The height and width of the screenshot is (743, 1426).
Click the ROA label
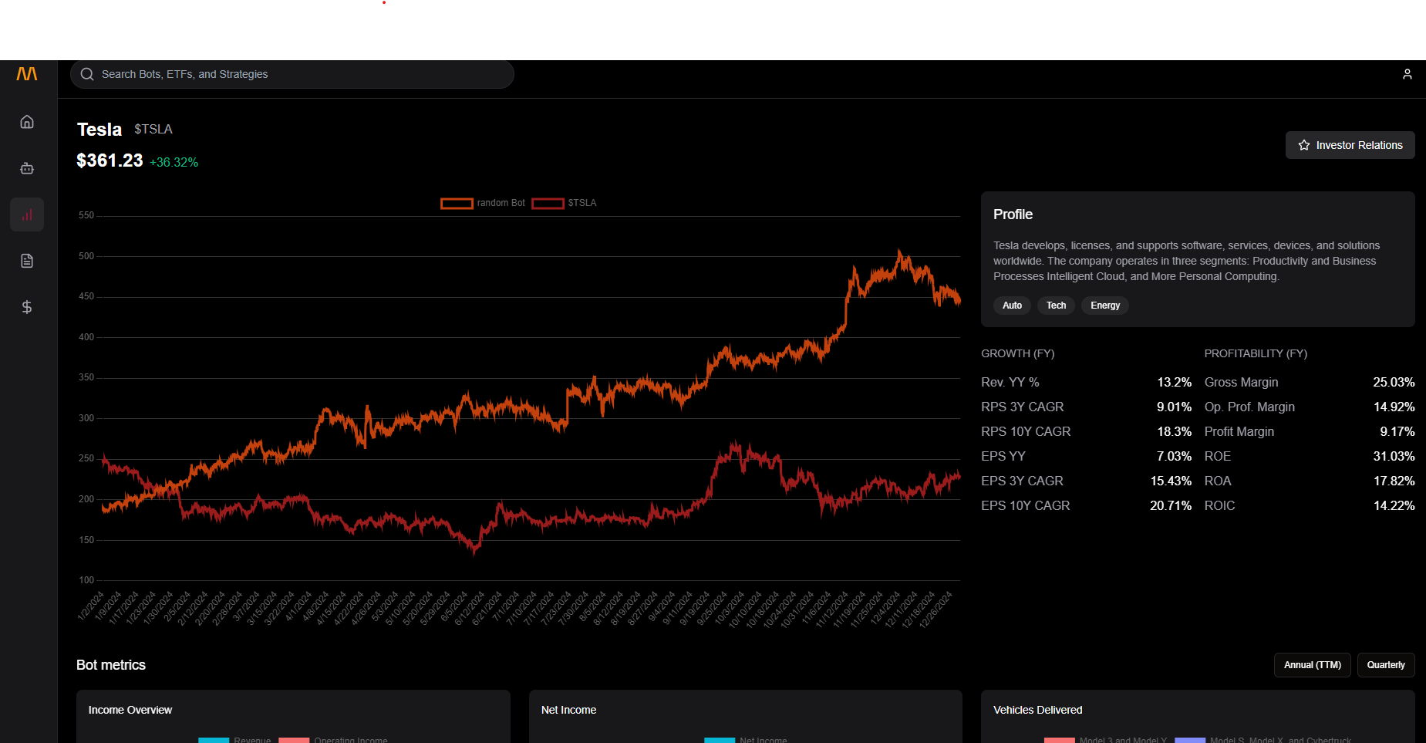coord(1218,481)
